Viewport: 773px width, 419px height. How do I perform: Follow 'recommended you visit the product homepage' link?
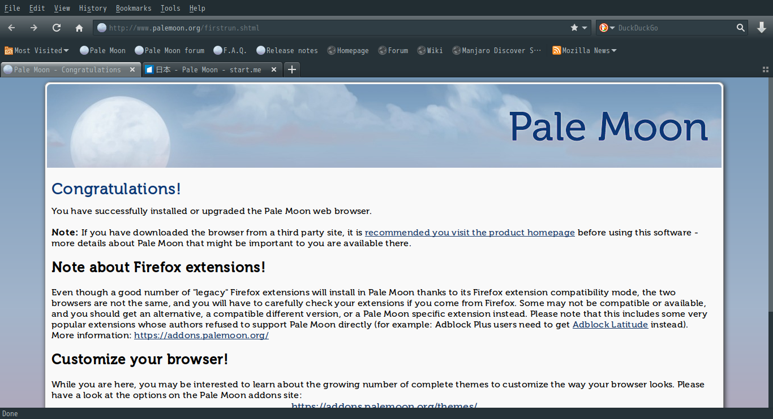point(470,233)
